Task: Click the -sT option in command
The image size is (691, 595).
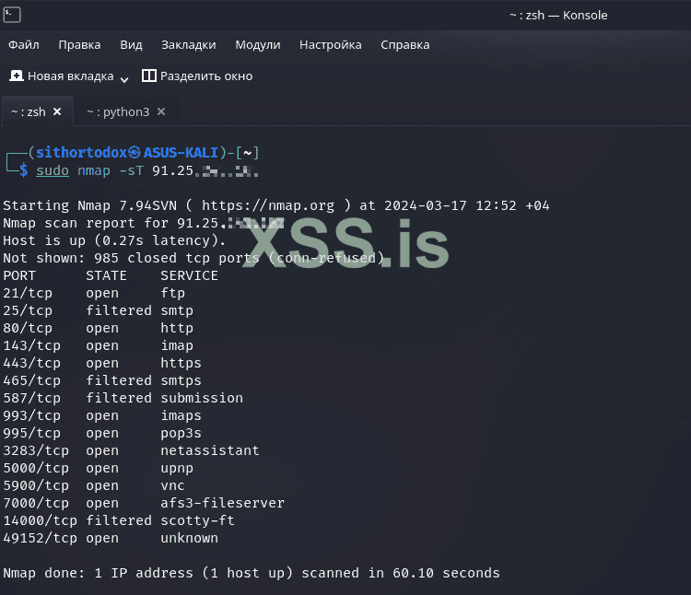Action: point(132,170)
